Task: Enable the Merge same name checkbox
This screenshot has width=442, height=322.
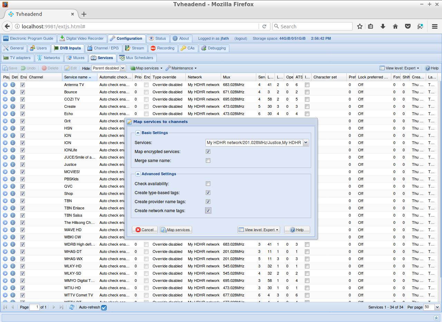Action: coord(208,160)
